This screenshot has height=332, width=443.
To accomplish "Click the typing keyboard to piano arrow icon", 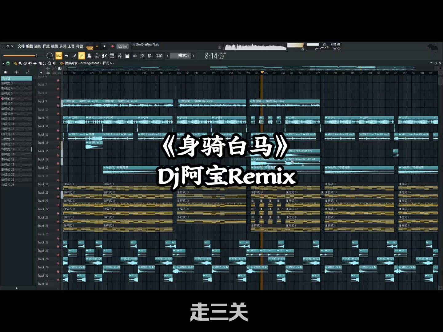I will (x=66, y=56).
